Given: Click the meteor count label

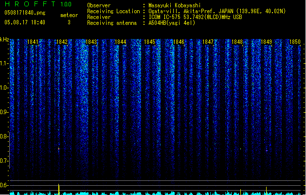Looking at the screenshot, I should pos(69,15).
